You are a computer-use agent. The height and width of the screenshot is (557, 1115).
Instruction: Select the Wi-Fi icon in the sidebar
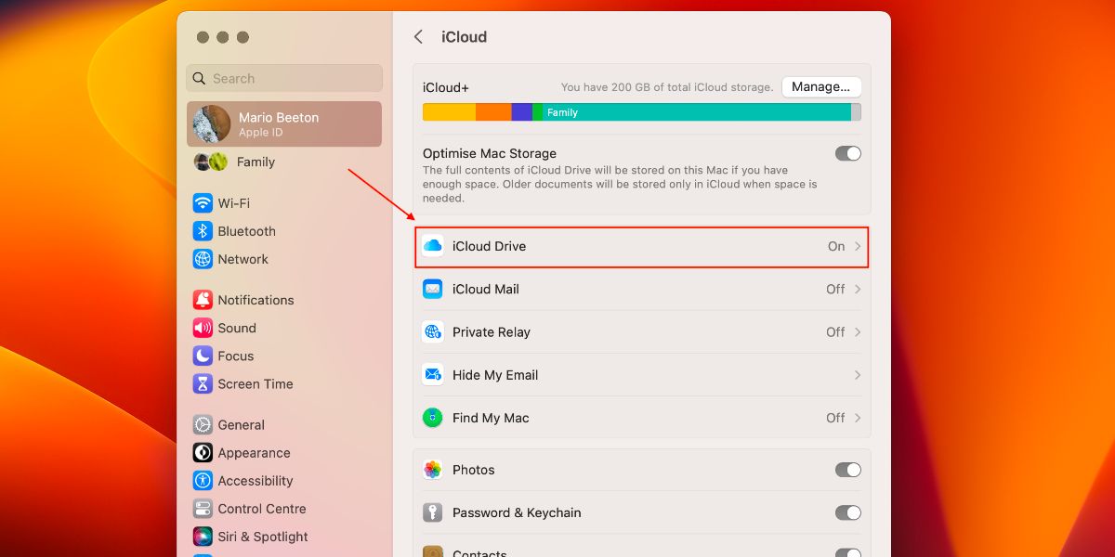click(203, 202)
